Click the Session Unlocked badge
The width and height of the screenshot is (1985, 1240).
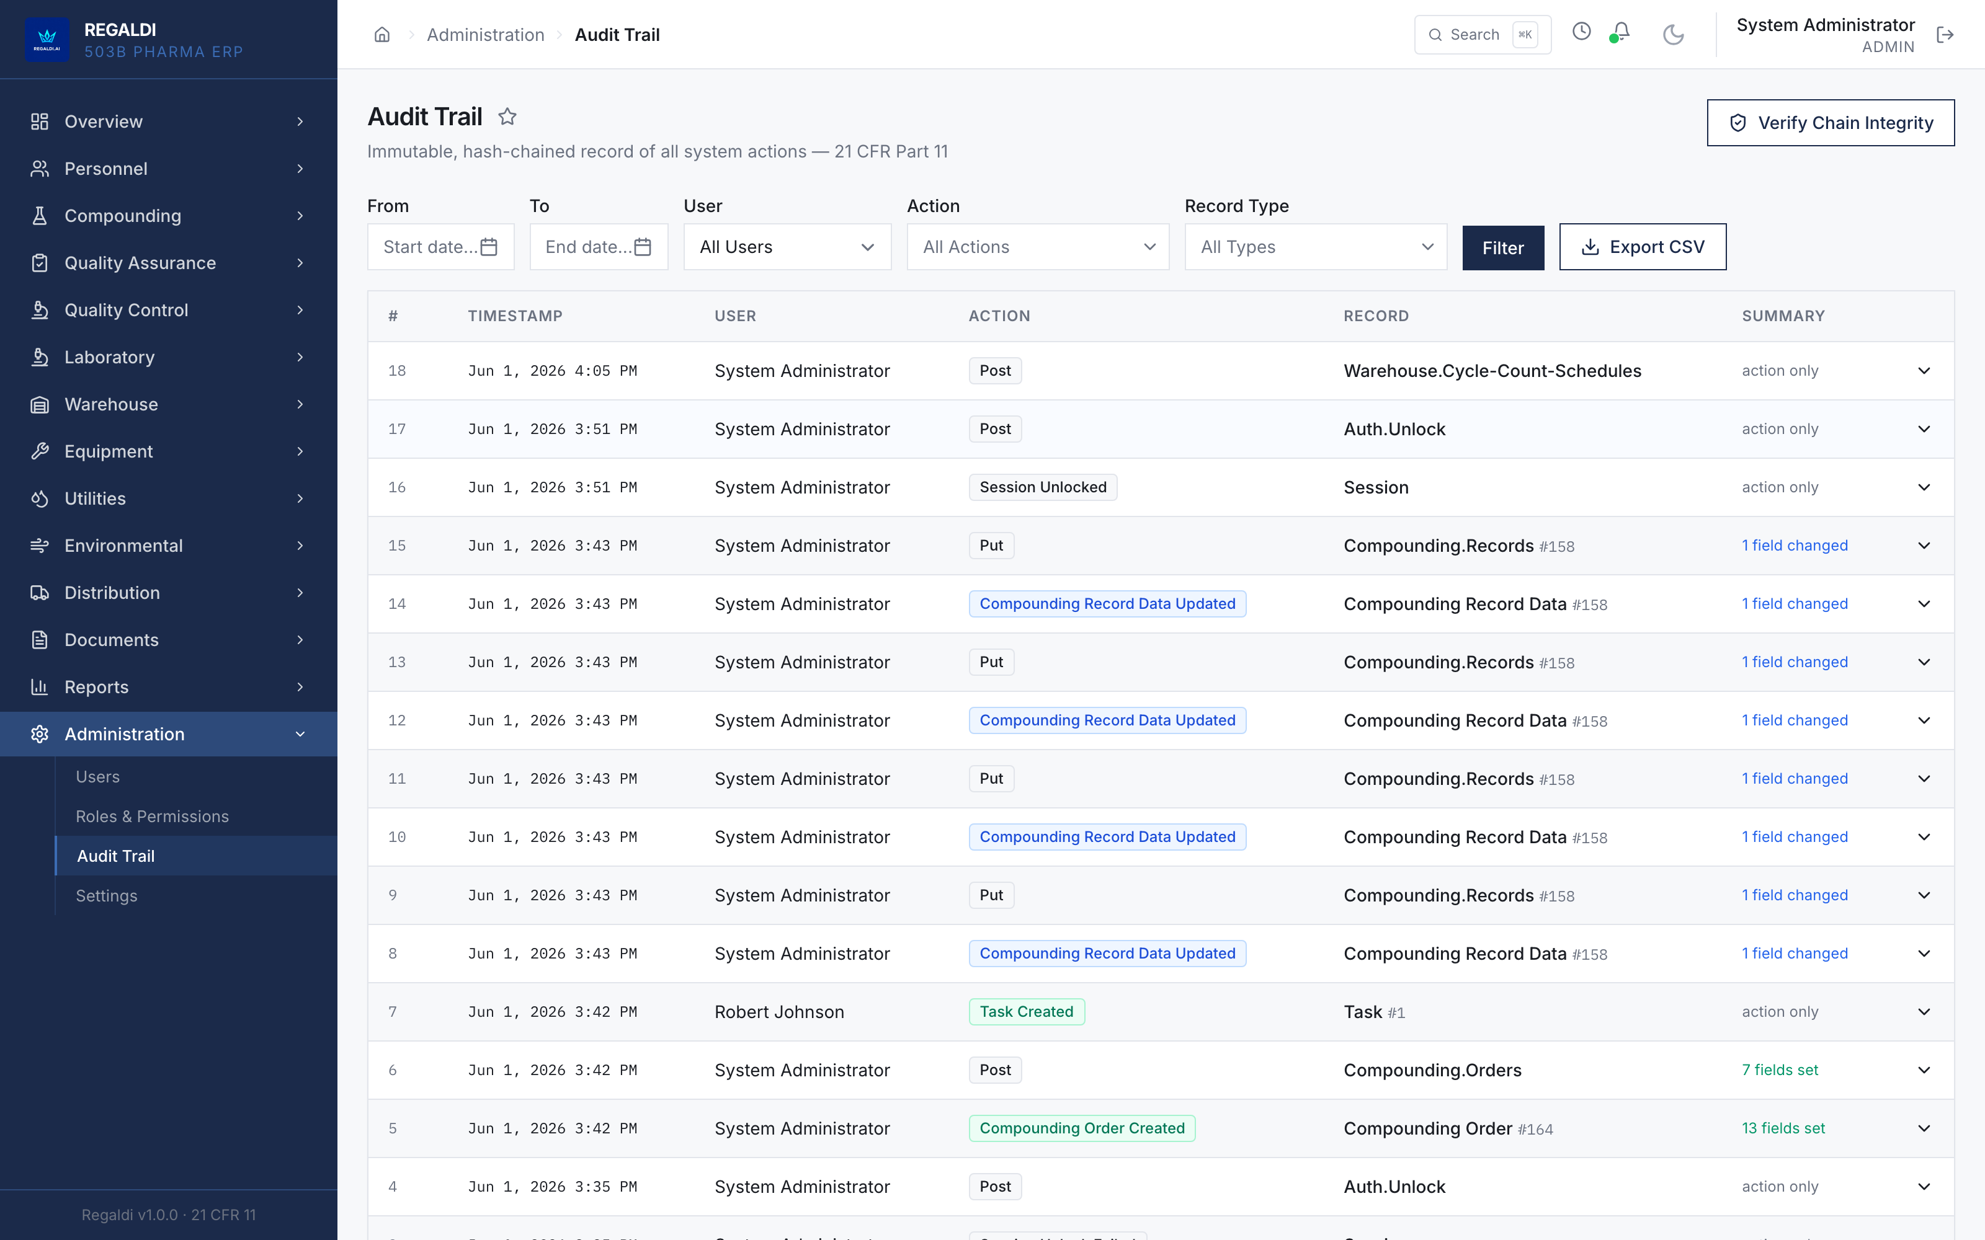(1043, 487)
